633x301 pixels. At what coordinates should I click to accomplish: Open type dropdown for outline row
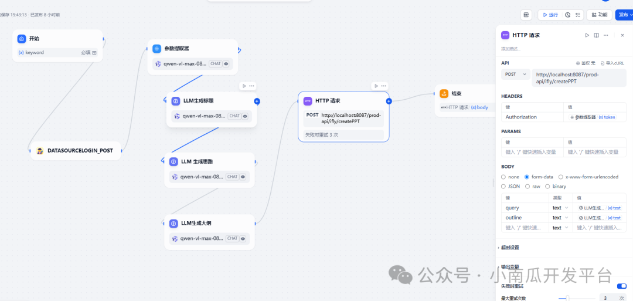[560, 217]
